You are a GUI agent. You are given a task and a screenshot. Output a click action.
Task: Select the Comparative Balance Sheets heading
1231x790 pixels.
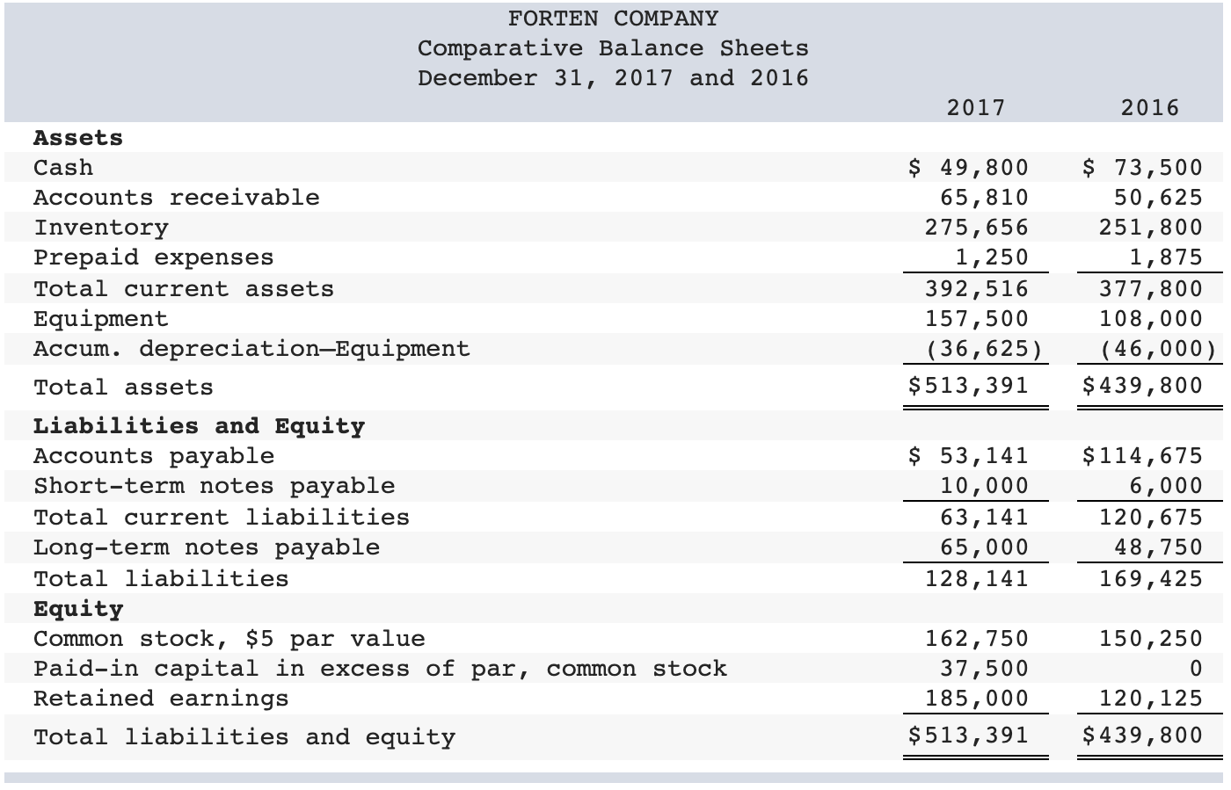point(613,48)
